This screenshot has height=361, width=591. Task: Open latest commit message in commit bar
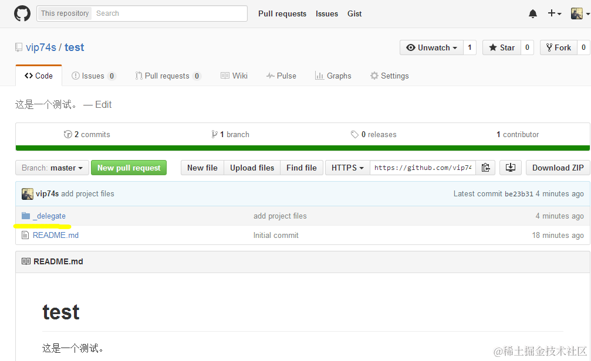[x=87, y=194]
